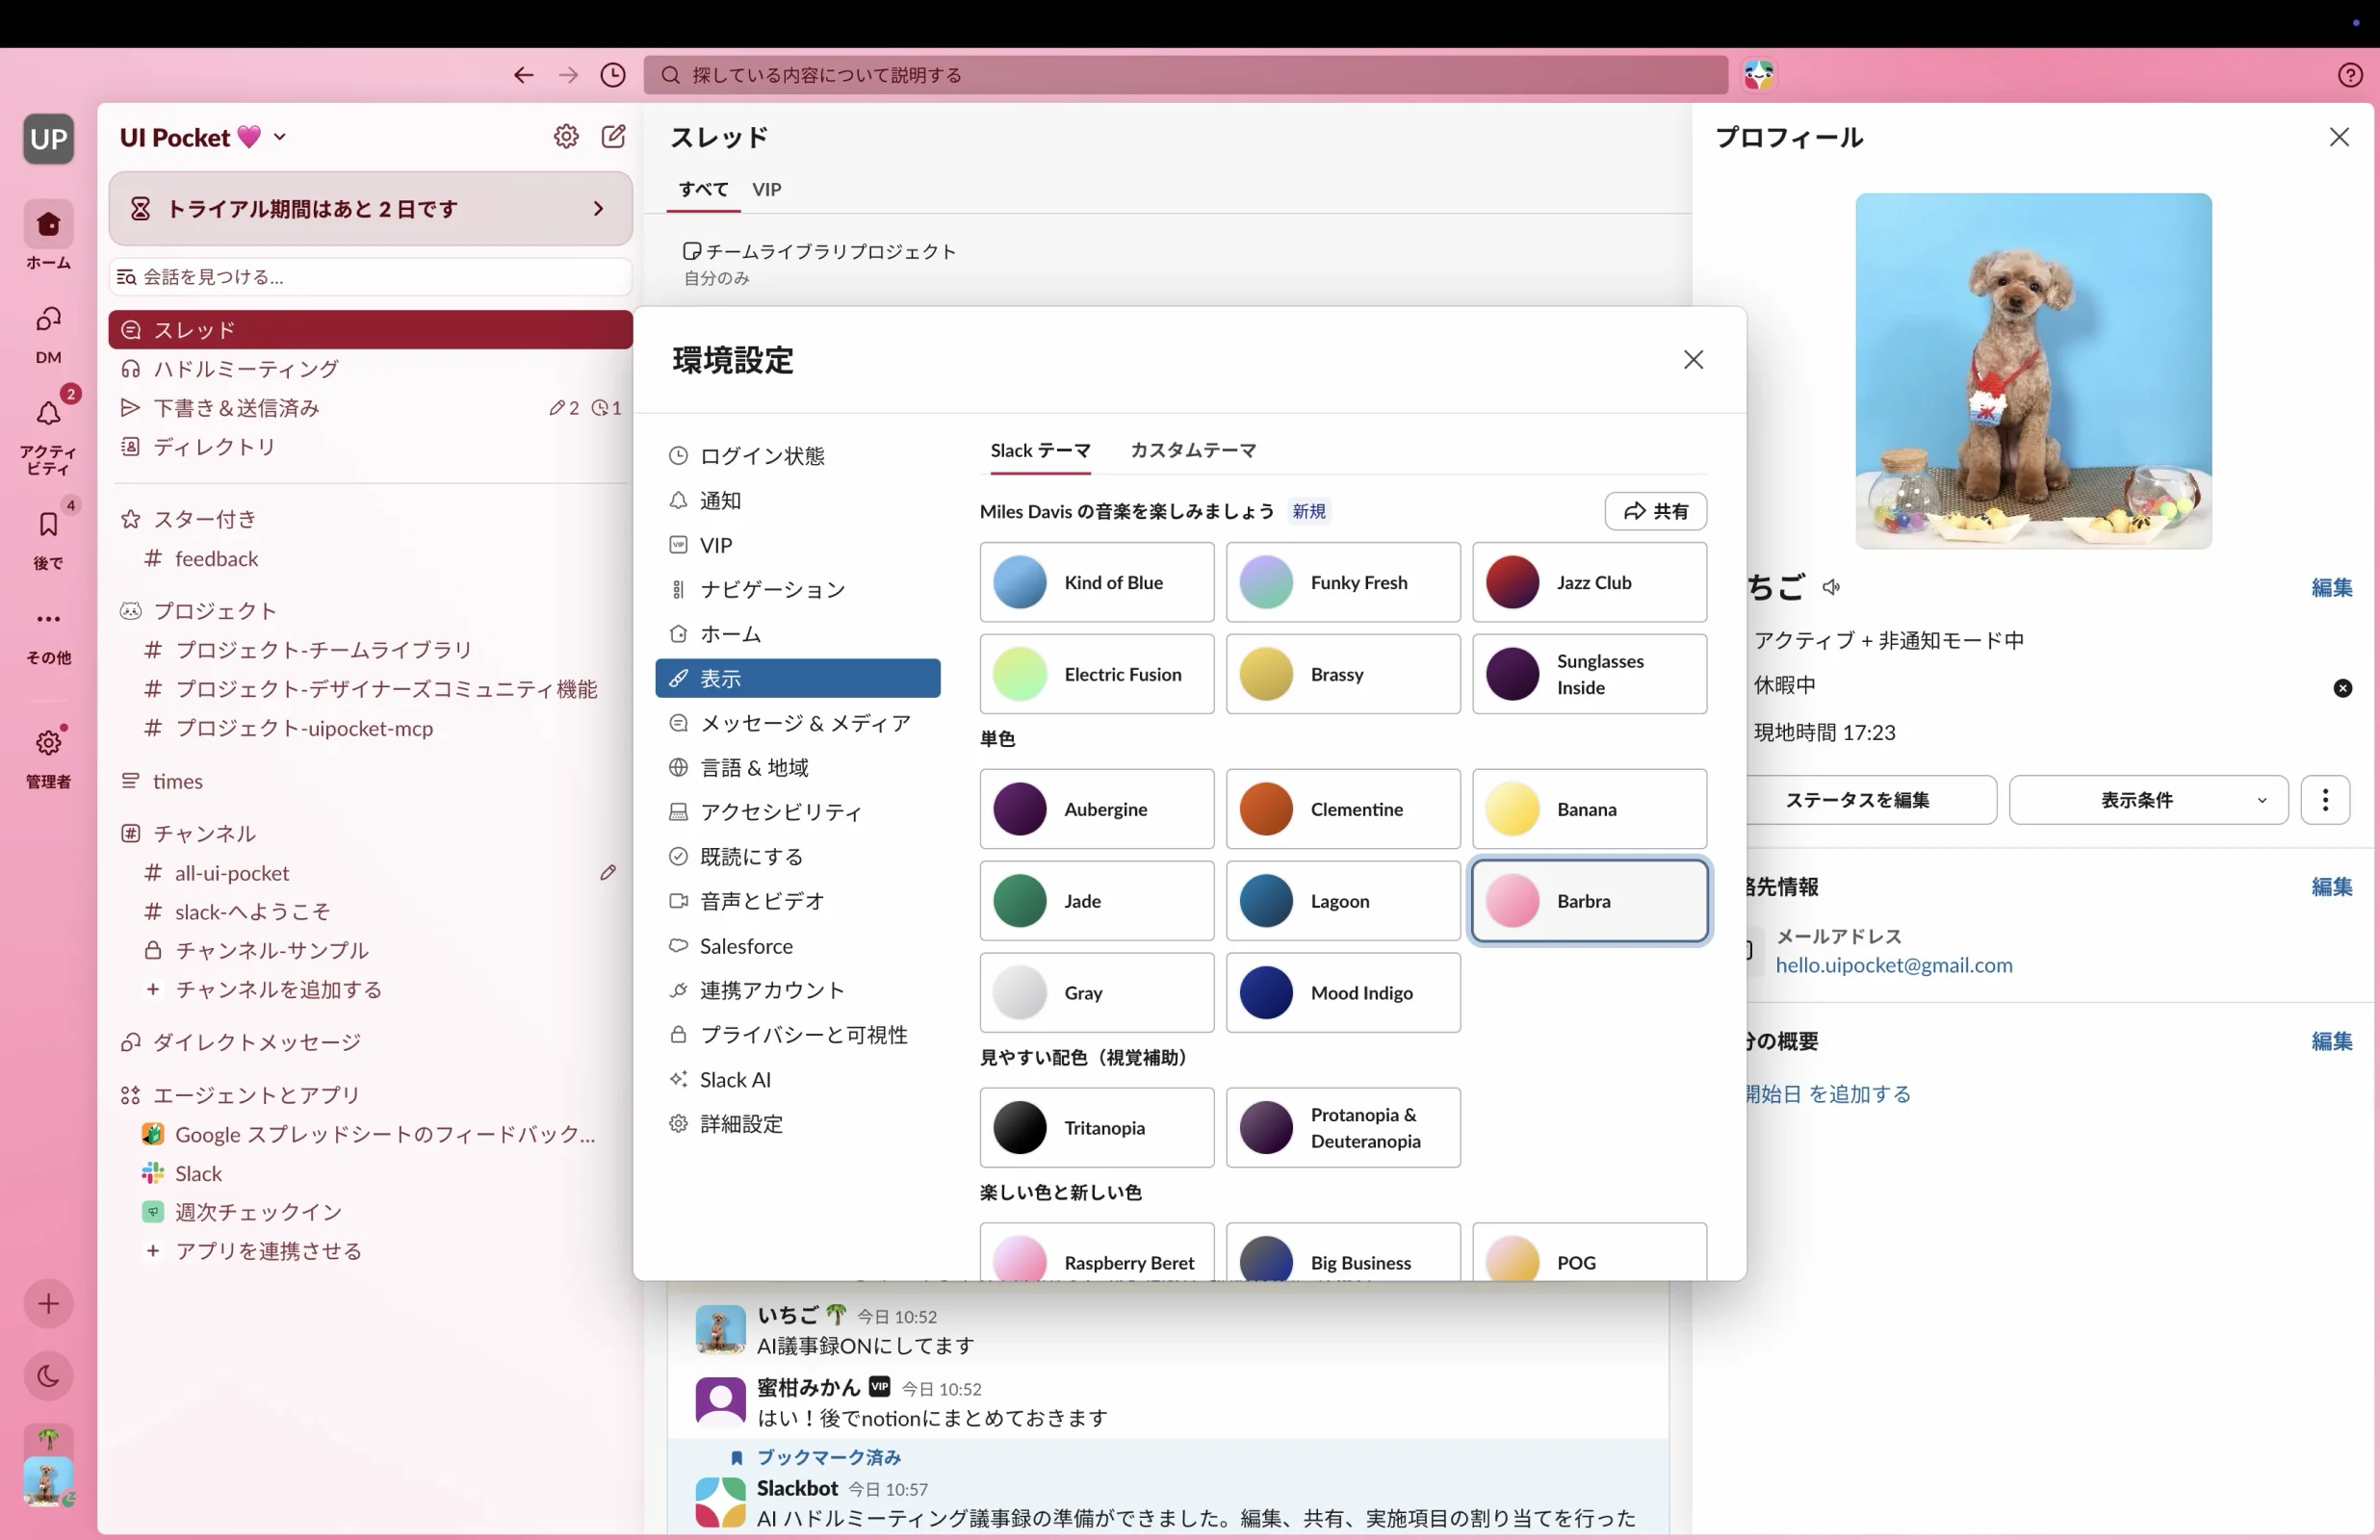The width and height of the screenshot is (2380, 1540).
Task: Go forward with the right arrow
Action: pos(568,75)
